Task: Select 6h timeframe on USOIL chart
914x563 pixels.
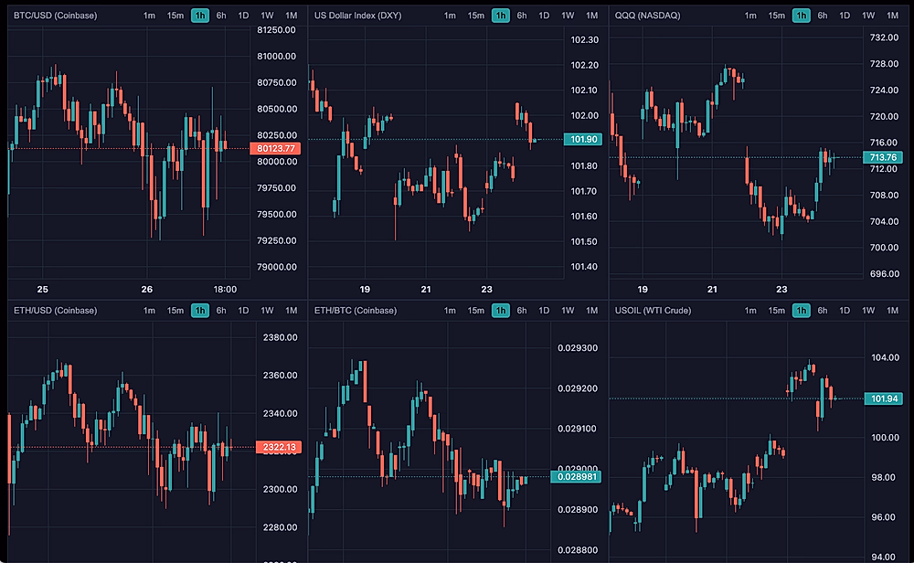Action: (x=823, y=311)
